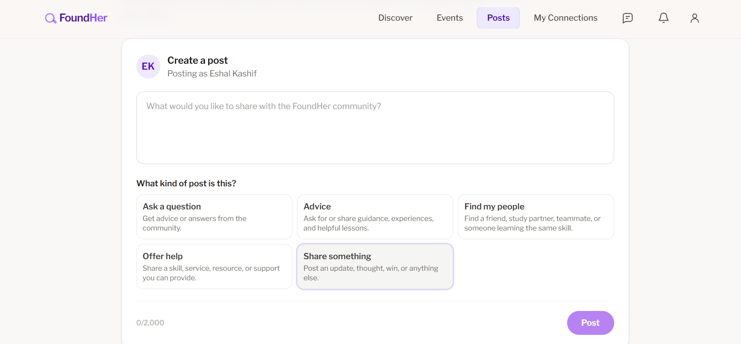
Task: Pick the Offer help post type
Action: (x=214, y=266)
